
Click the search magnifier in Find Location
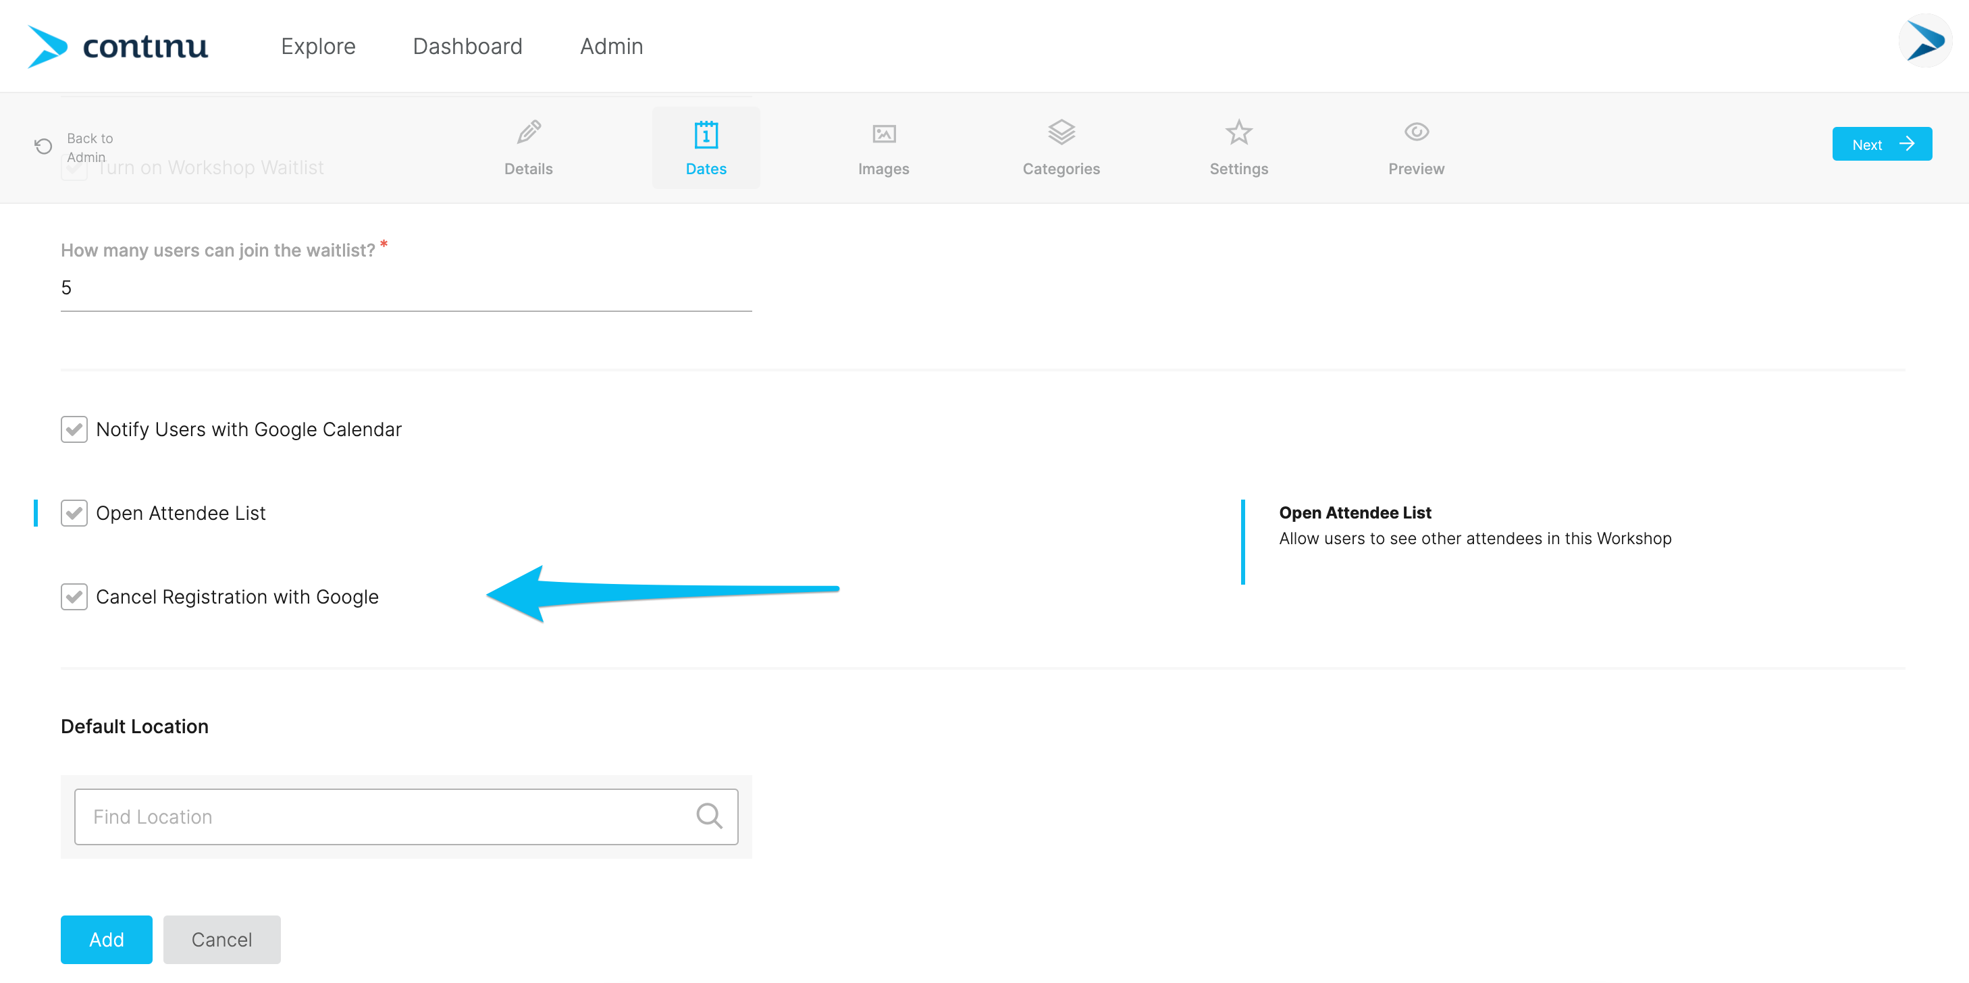tap(708, 816)
